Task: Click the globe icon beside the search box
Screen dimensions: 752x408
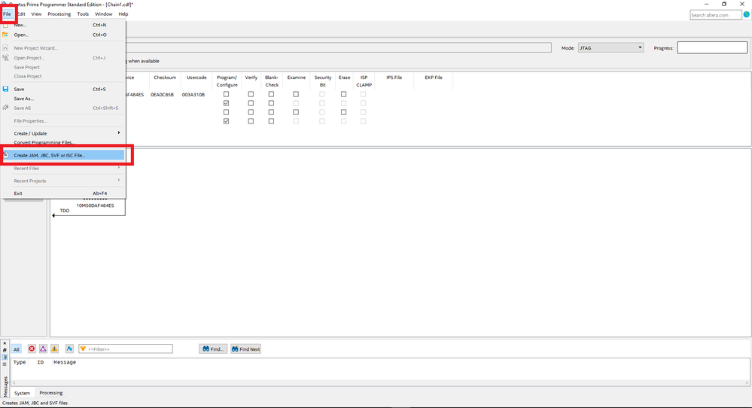Action: [x=746, y=15]
